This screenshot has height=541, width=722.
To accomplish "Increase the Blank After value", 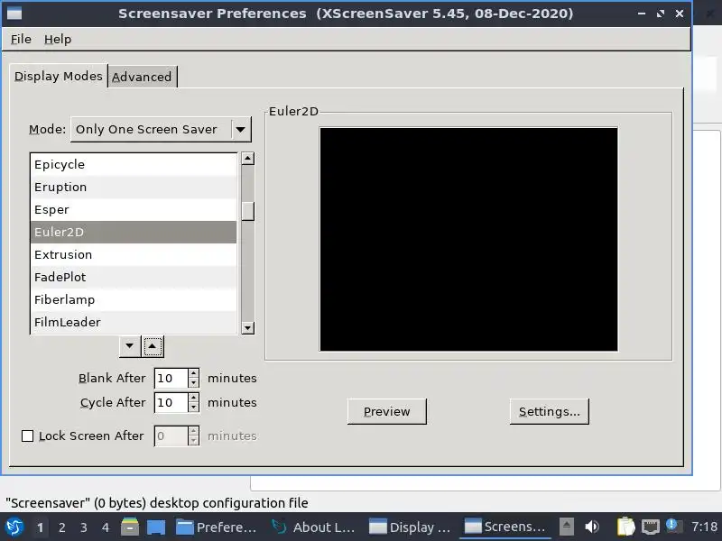I will 194,373.
